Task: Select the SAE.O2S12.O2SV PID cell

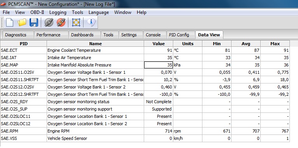Action: [x=24, y=87]
